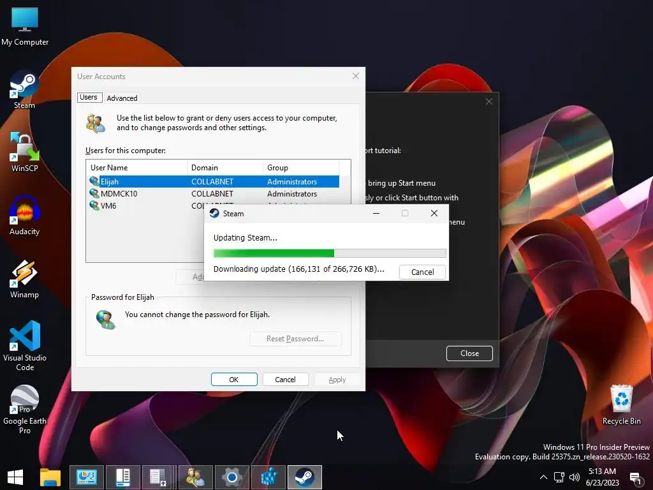This screenshot has width=653, height=490.
Task: Cancel the User Accounts dialog
Action: (285, 380)
